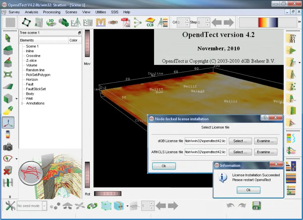
Task: Click the striped layers with blue dotted panel icon
Action: coord(291,166)
